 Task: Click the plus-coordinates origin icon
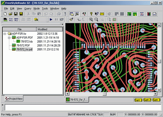(79, 20)
